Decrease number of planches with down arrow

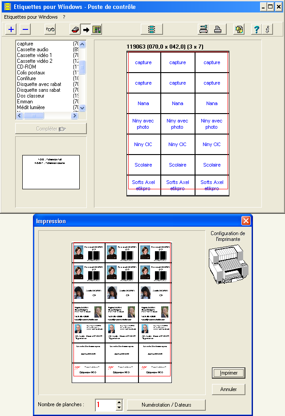[119, 408]
